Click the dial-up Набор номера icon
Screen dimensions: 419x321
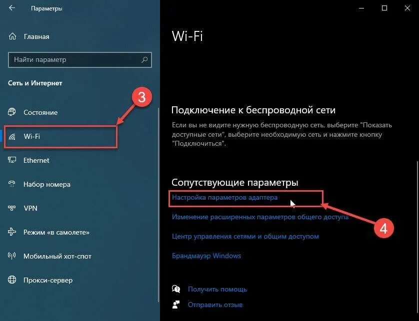tap(12, 184)
